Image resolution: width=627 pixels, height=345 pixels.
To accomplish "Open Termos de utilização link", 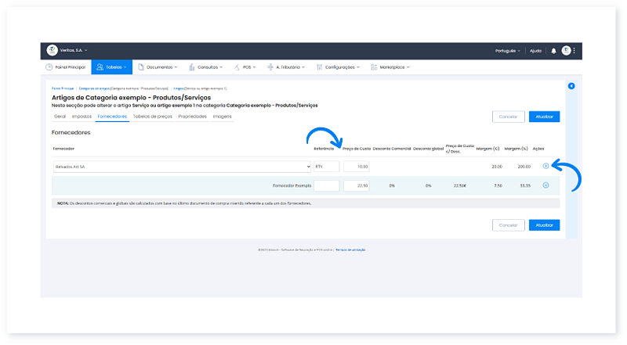I will (350, 250).
